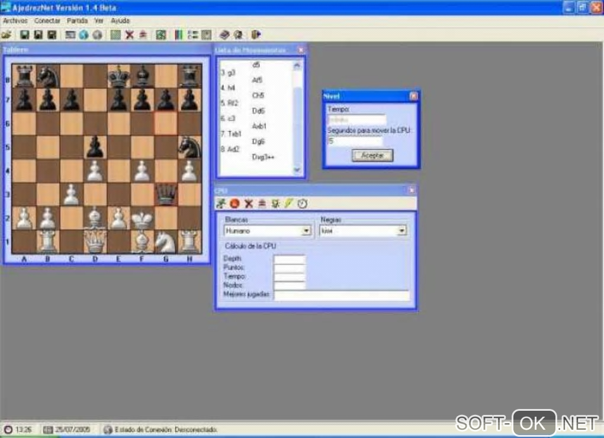Expand the Blancas player dropdown

(307, 231)
